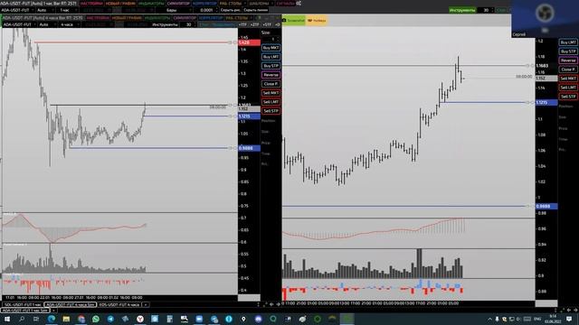Open НАСТРОЙКИ in the 1 час window

coord(91,4)
